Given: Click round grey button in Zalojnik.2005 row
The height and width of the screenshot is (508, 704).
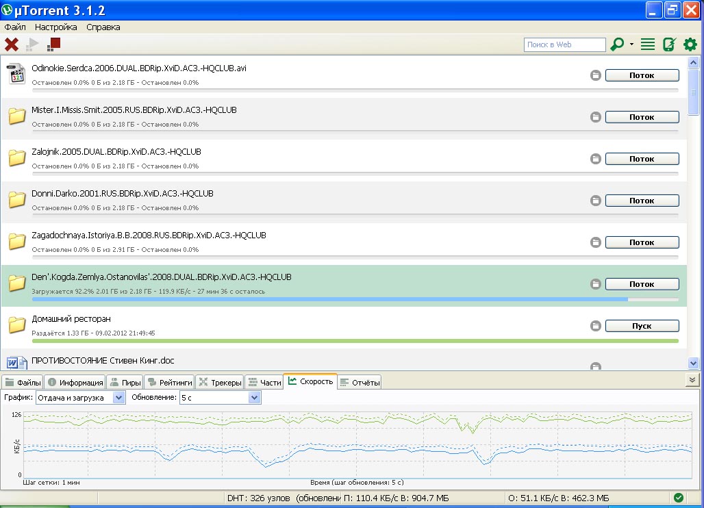Looking at the screenshot, I should 595,159.
